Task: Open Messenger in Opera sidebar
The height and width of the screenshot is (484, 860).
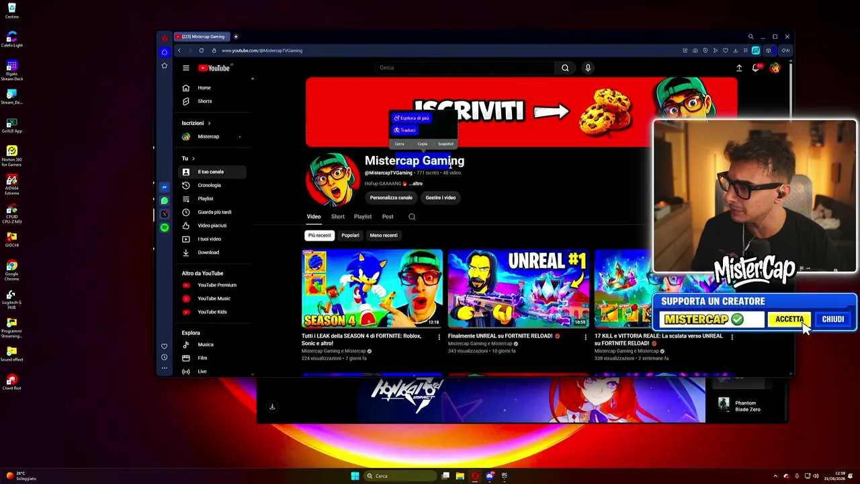Action: (165, 188)
